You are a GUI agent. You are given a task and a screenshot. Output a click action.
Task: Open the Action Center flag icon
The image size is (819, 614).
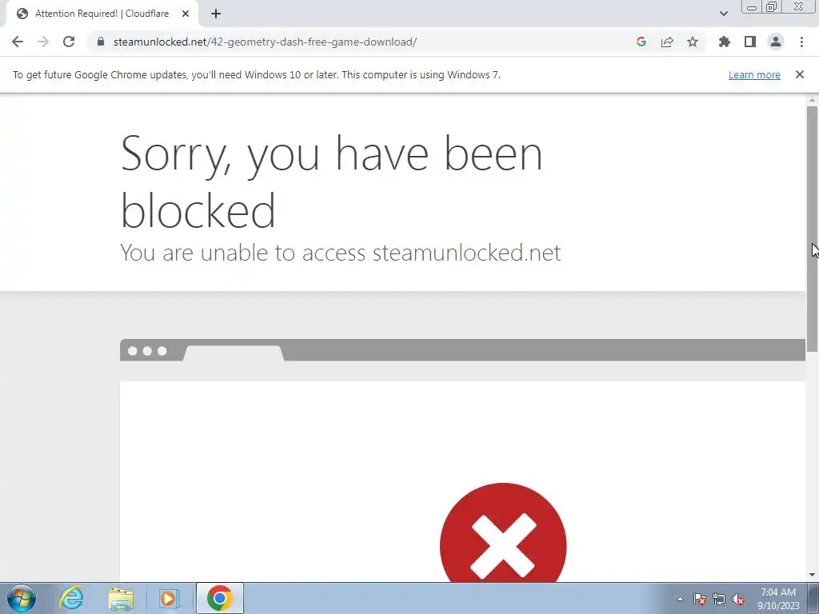(x=700, y=599)
